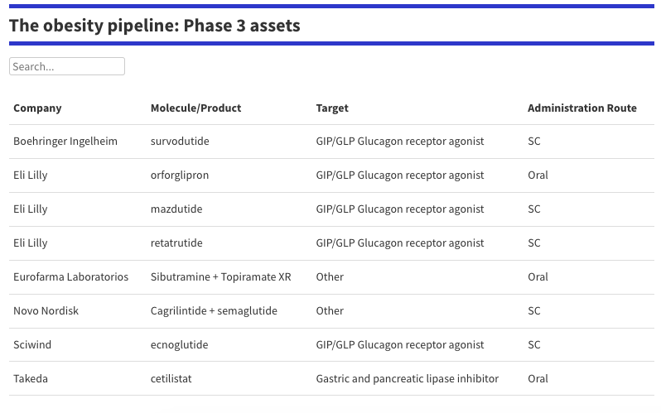Click the cetilistat molecule cell
Viewport: 661px width, 413px height.
point(171,379)
